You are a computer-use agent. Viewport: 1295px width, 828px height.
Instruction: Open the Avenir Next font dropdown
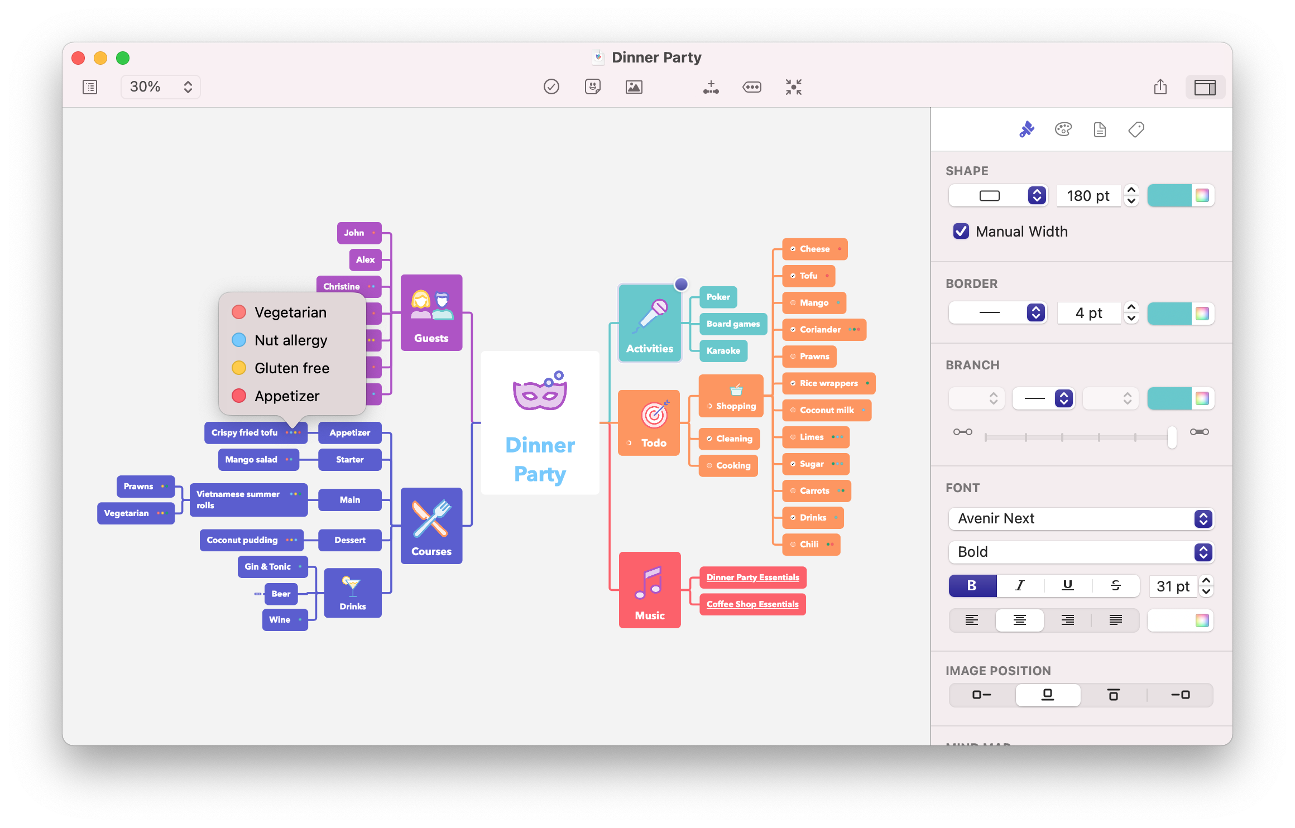[1080, 518]
